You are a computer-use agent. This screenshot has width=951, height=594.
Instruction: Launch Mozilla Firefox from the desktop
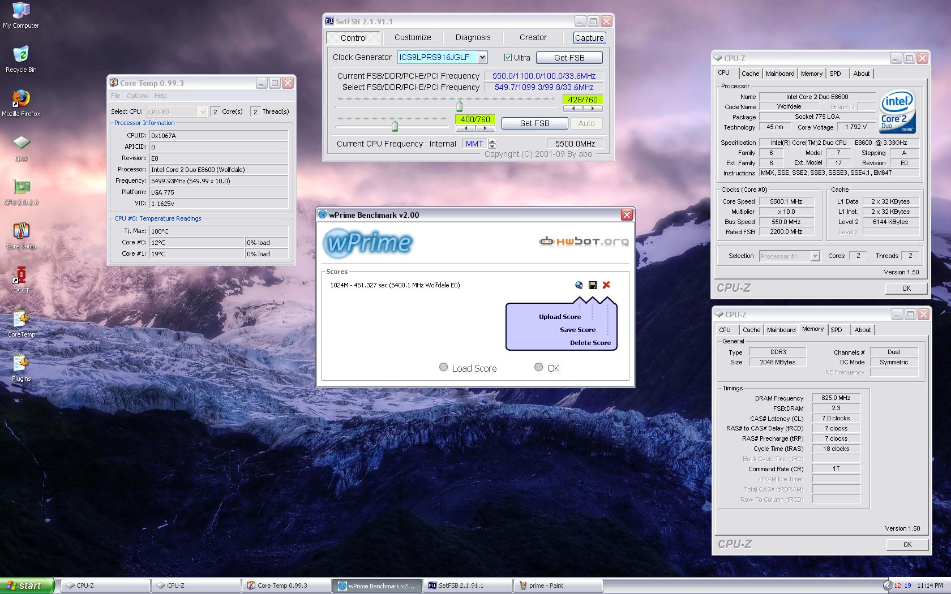(x=21, y=103)
